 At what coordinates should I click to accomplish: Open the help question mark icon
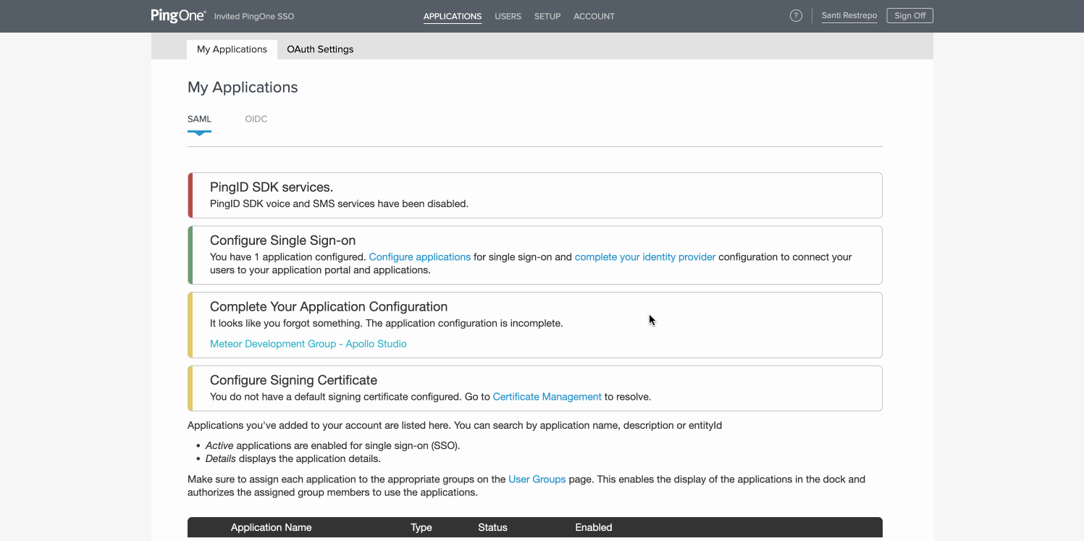pos(796,16)
